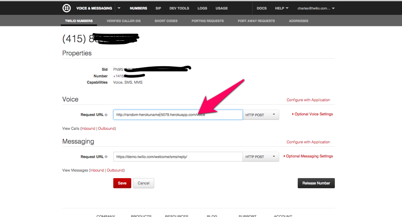
Task: Open the charles@twilio.com account dropdown
Action: (316, 8)
